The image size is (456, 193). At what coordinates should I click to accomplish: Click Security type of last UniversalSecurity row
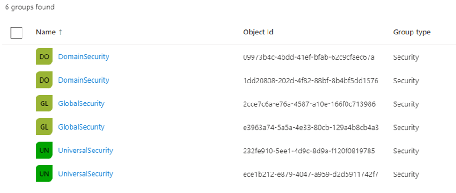(406, 174)
